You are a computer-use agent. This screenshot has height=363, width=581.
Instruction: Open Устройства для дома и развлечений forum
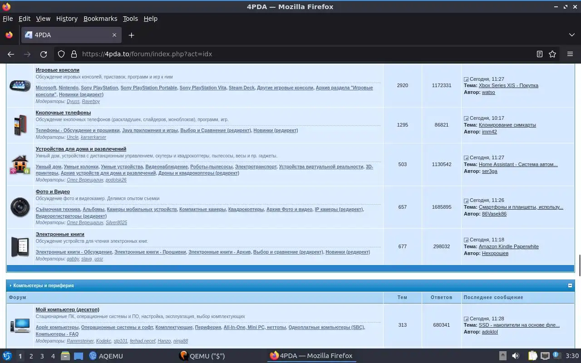tap(81, 149)
